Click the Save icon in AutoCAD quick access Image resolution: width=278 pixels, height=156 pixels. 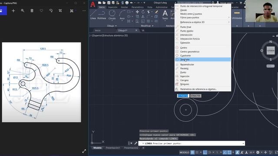pos(109,3)
